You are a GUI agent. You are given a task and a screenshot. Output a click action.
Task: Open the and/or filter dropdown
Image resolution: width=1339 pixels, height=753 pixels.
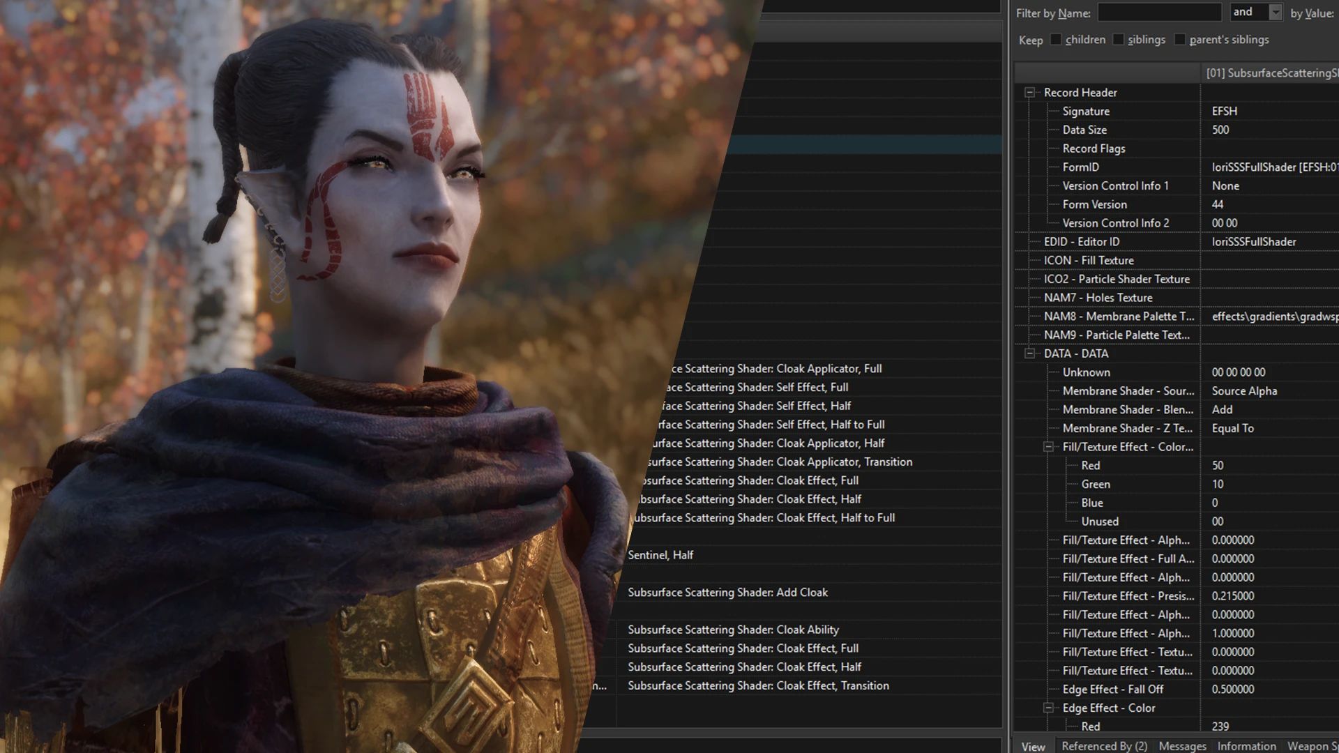click(x=1276, y=13)
